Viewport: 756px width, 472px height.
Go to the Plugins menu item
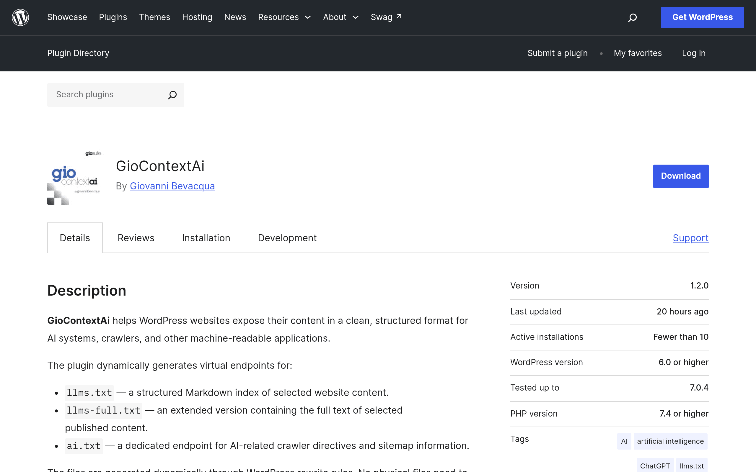pos(113,17)
